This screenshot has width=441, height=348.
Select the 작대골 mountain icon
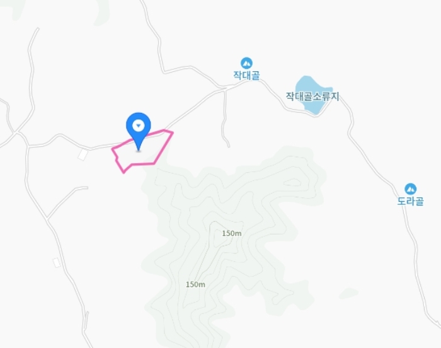click(246, 63)
